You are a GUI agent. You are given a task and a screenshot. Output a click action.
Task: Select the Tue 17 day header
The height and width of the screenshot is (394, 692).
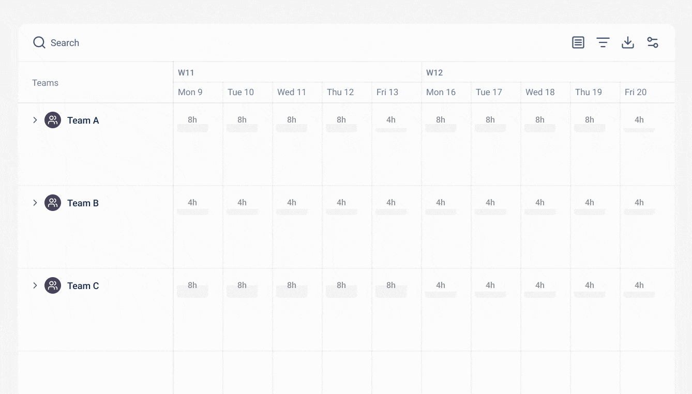(489, 92)
